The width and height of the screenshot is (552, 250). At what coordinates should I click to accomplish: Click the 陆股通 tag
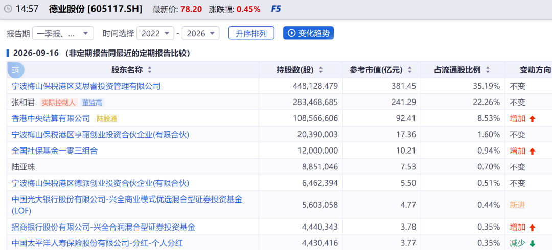[106, 118]
